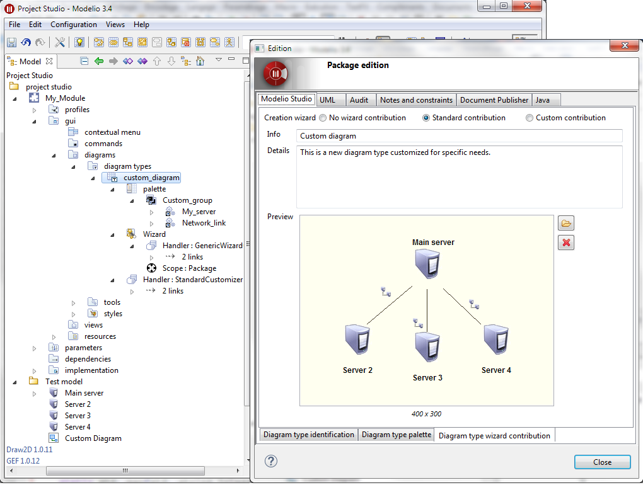Screen dimensions: 643x485
Task: Collapse the Test model tree node
Action: (14, 382)
